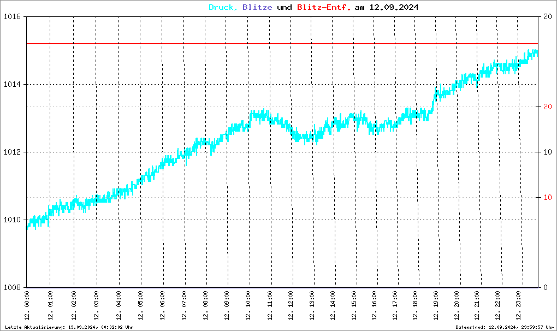This screenshot has width=557, height=331.
Task: Click the black 20 on right axis
Action: click(548, 17)
